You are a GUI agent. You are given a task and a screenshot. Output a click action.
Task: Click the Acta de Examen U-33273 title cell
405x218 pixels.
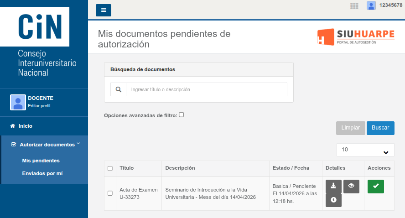click(139, 193)
